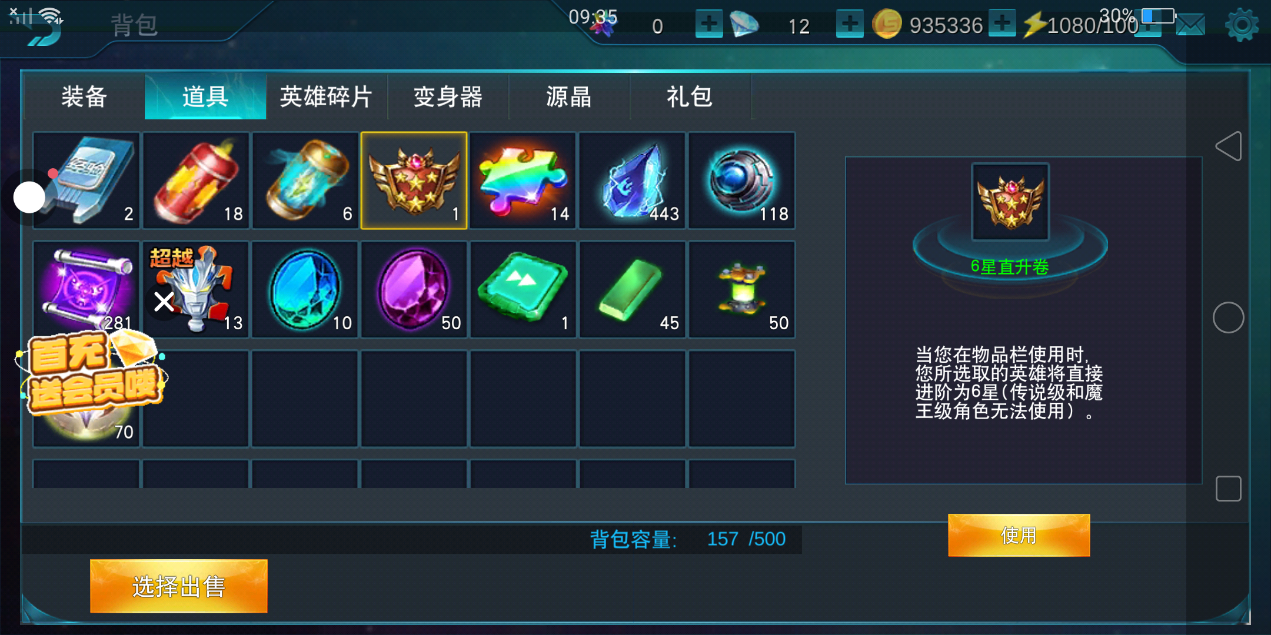
Task: Open the mail envelope icon
Action: [1190, 25]
